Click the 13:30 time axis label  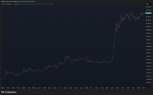point(81,88)
